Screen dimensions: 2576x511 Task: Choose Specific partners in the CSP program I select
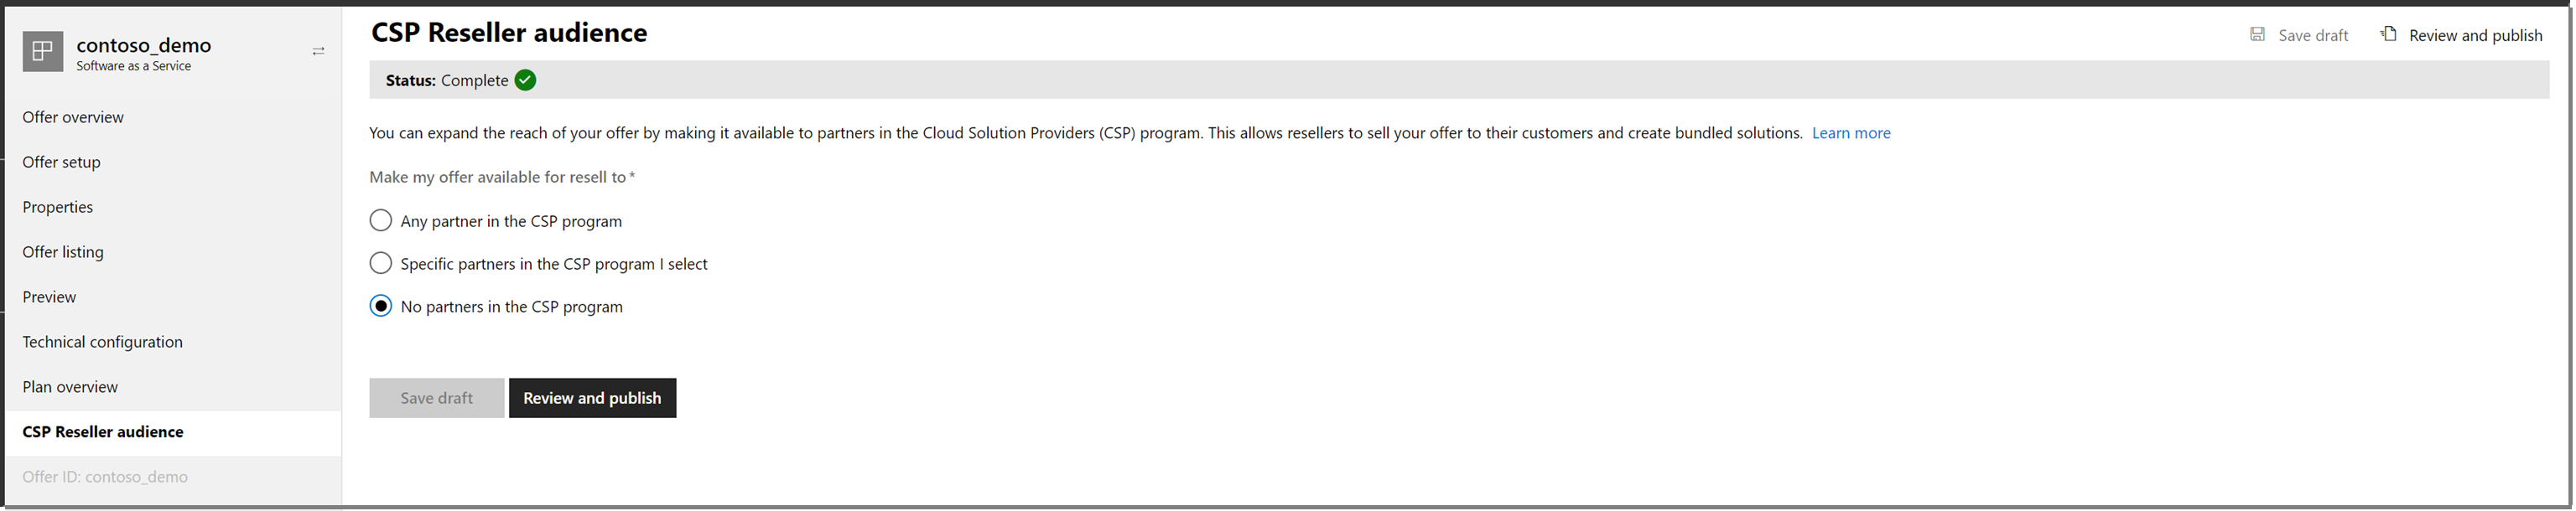point(380,264)
